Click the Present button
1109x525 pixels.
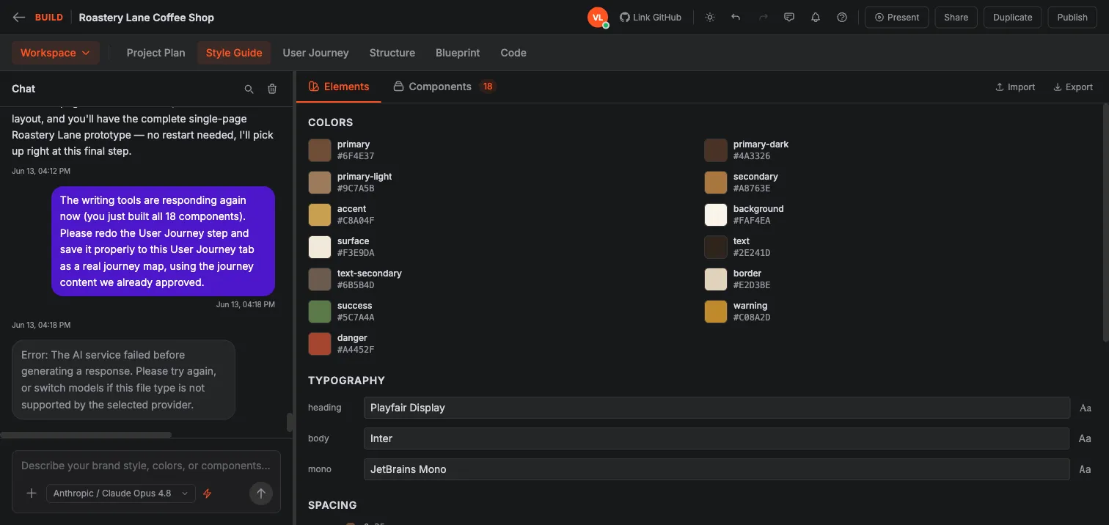(x=897, y=18)
